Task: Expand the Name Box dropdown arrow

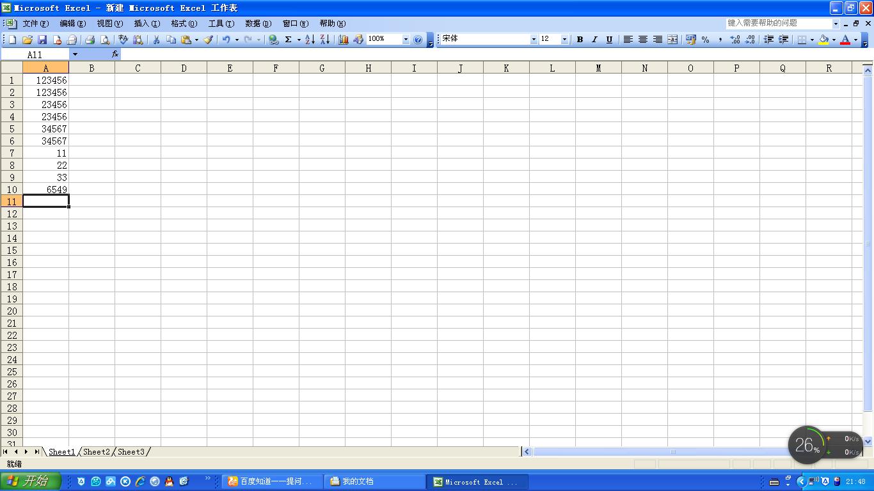Action: coord(75,54)
